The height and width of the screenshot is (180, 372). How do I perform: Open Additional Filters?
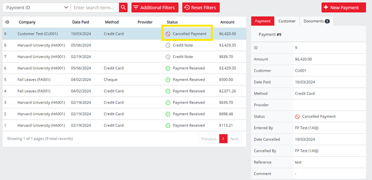point(155,8)
